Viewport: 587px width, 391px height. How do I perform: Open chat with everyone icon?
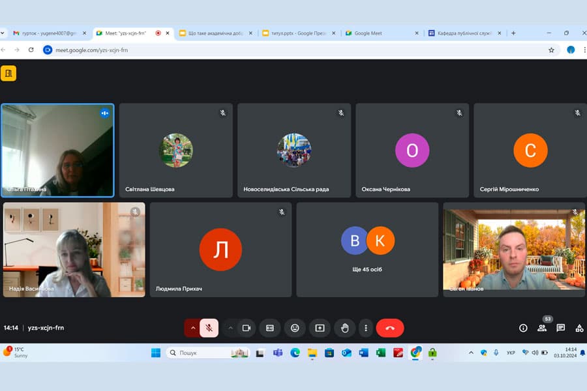point(560,328)
